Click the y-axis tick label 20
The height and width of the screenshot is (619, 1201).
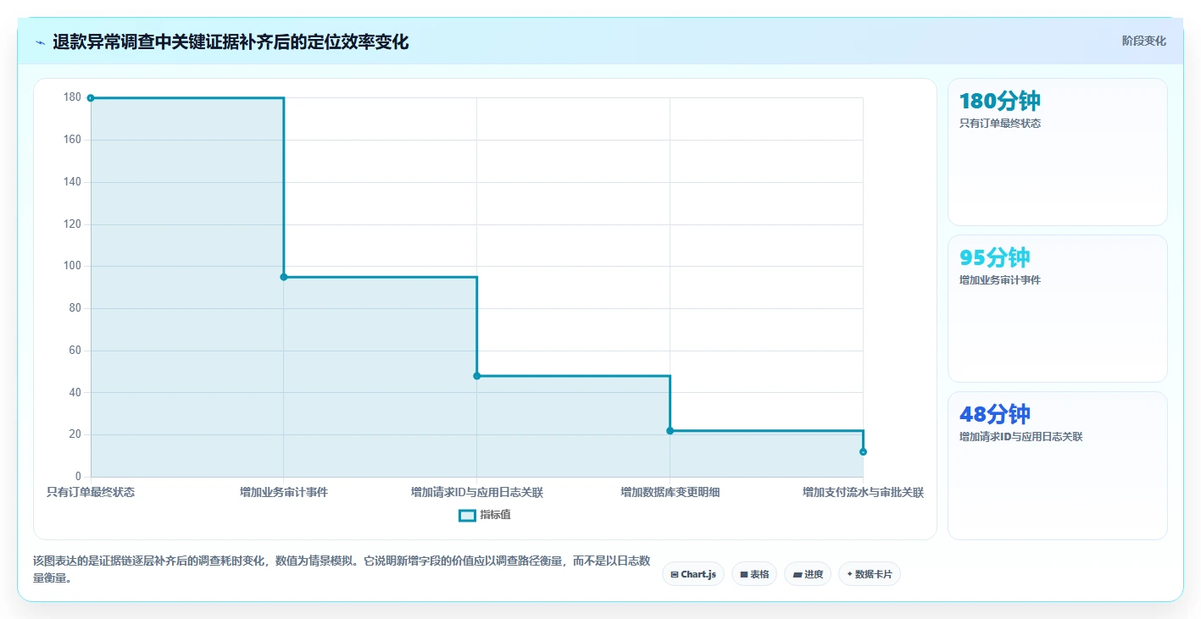tap(75, 434)
